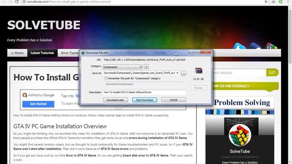Open Latest Tutorials tab
The width and height of the screenshot is (292, 164).
coord(42,53)
